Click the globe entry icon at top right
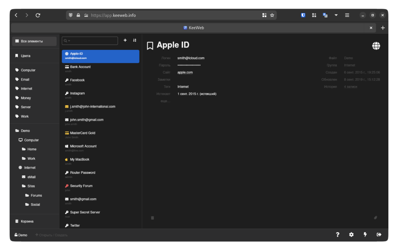Image resolution: width=398 pixels, height=252 pixels. coord(376,46)
